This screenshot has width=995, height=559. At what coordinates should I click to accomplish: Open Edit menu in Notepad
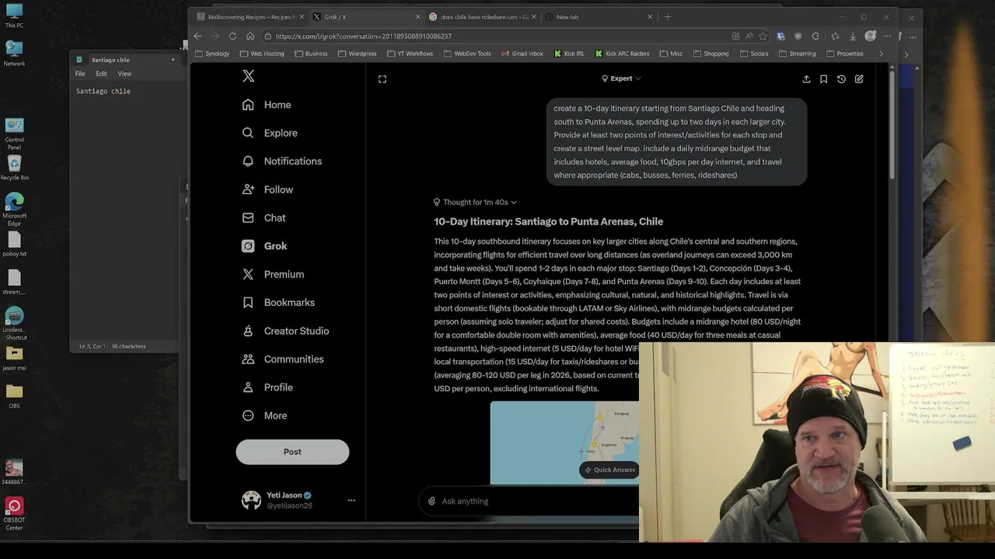tap(101, 74)
